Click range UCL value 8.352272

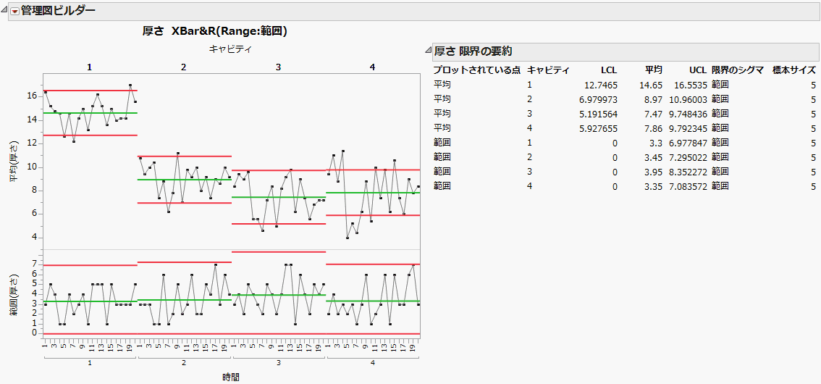click(689, 172)
